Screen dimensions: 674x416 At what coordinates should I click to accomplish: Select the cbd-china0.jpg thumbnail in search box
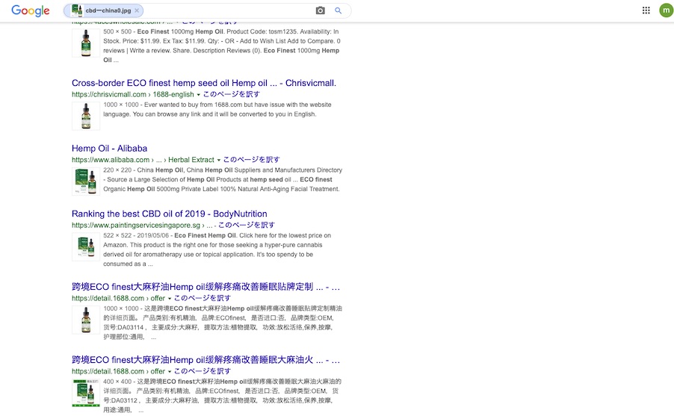pos(77,10)
